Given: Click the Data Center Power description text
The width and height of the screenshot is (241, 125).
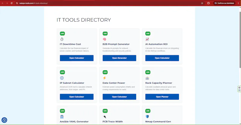Looking at the screenshot, I should 119,88.
